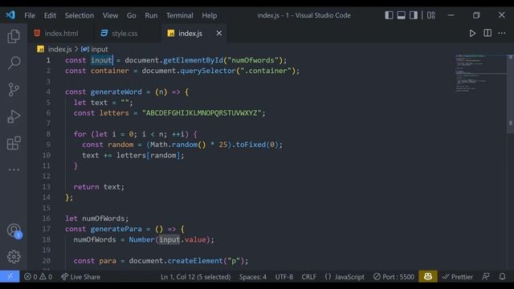This screenshot has width=514, height=289.
Task: Open editor More Actions ellipsis
Action: point(502,33)
